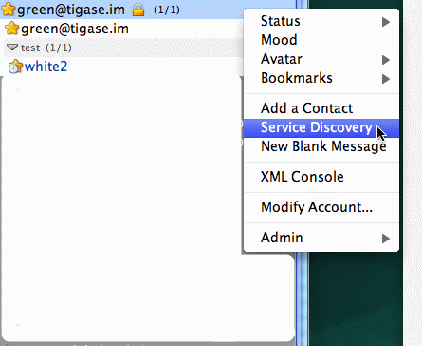This screenshot has height=346, width=422.
Task: Click the test (1/1) group label
Action: pyautogui.click(x=46, y=48)
